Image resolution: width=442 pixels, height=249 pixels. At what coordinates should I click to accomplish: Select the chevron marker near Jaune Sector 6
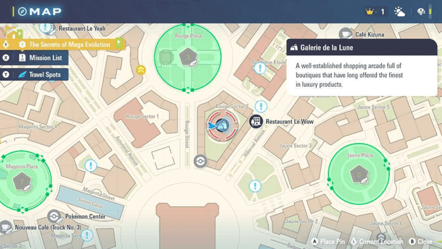point(381,237)
